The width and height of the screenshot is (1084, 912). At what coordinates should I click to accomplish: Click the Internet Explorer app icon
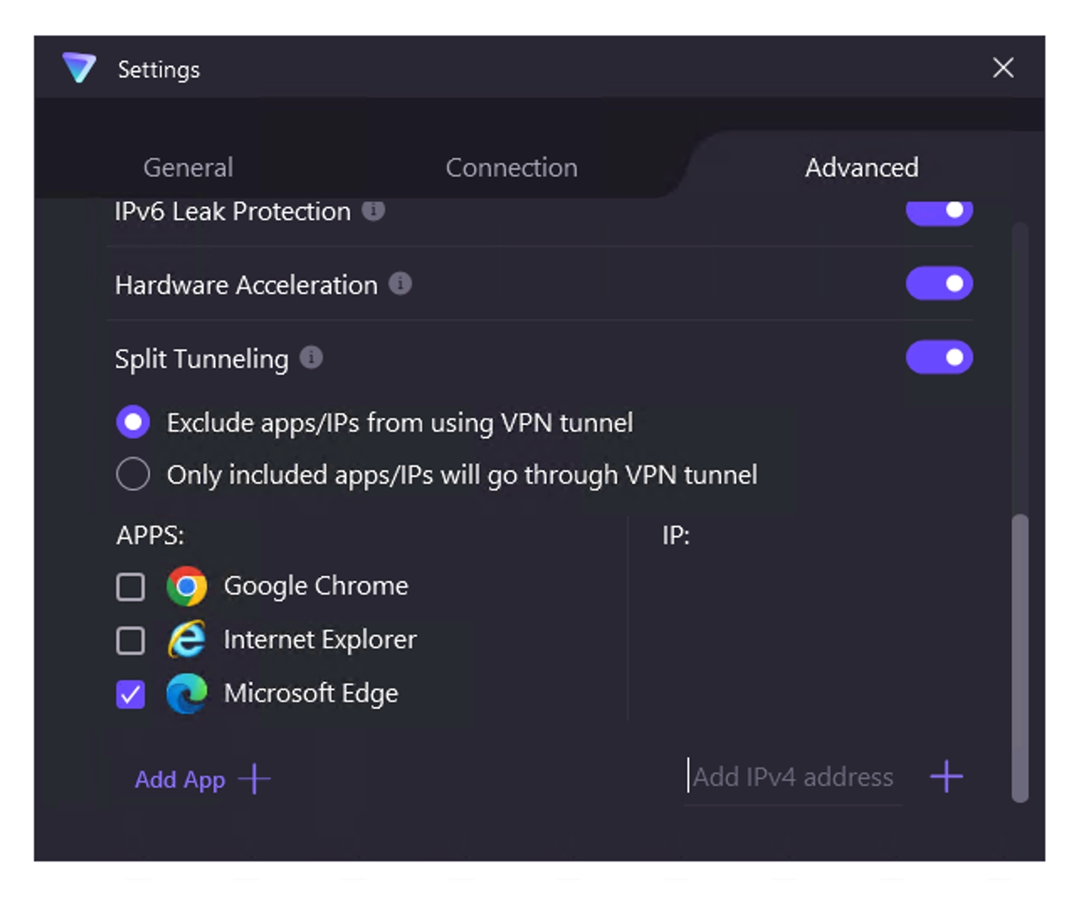pos(187,640)
